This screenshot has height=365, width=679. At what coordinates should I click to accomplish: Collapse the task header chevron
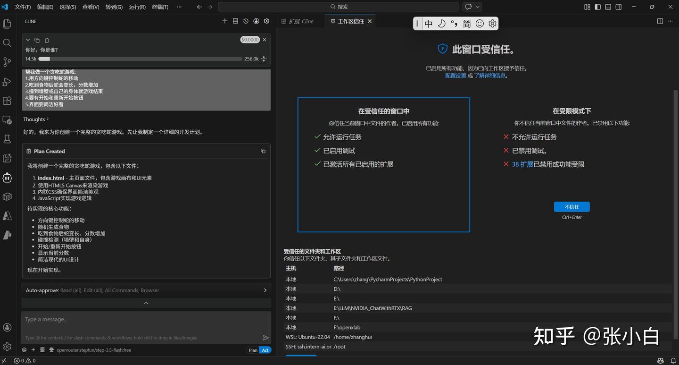28,40
